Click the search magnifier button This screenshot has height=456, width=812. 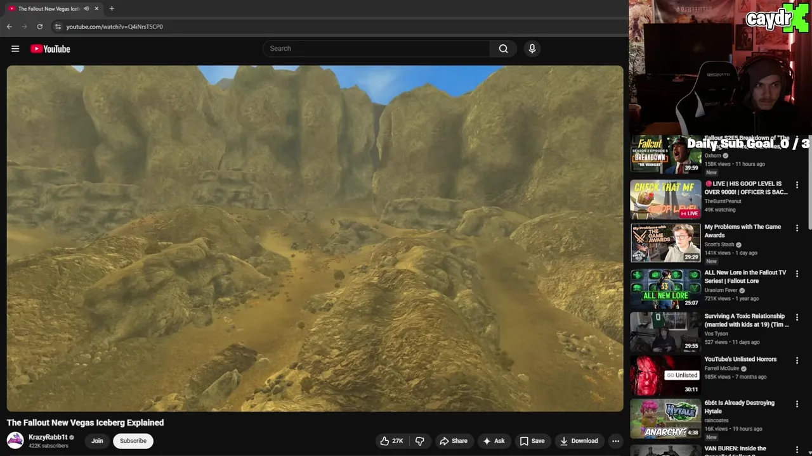coord(503,49)
